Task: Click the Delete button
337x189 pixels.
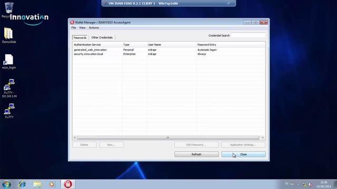Action: 84,145
